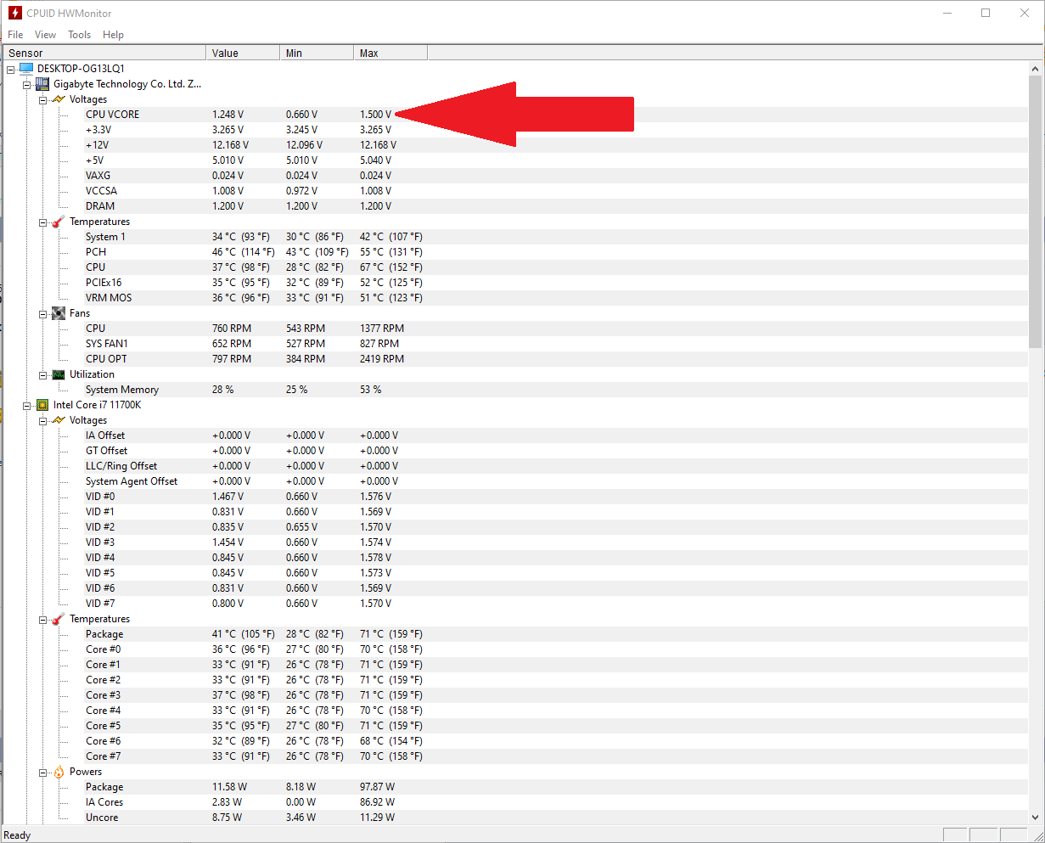Image resolution: width=1045 pixels, height=843 pixels.
Task: Click the flame icon beside Powers
Action: coord(58,772)
